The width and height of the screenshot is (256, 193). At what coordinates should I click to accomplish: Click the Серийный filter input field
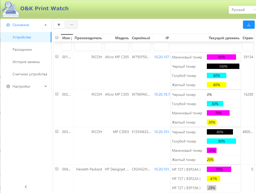point(141,47)
